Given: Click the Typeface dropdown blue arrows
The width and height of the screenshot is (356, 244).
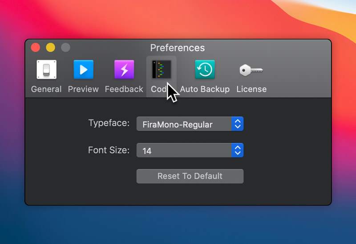Looking at the screenshot, I should point(238,124).
